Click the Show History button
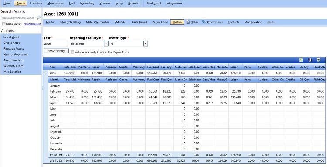This screenshot has height=167, width=327. pyautogui.click(x=56, y=51)
